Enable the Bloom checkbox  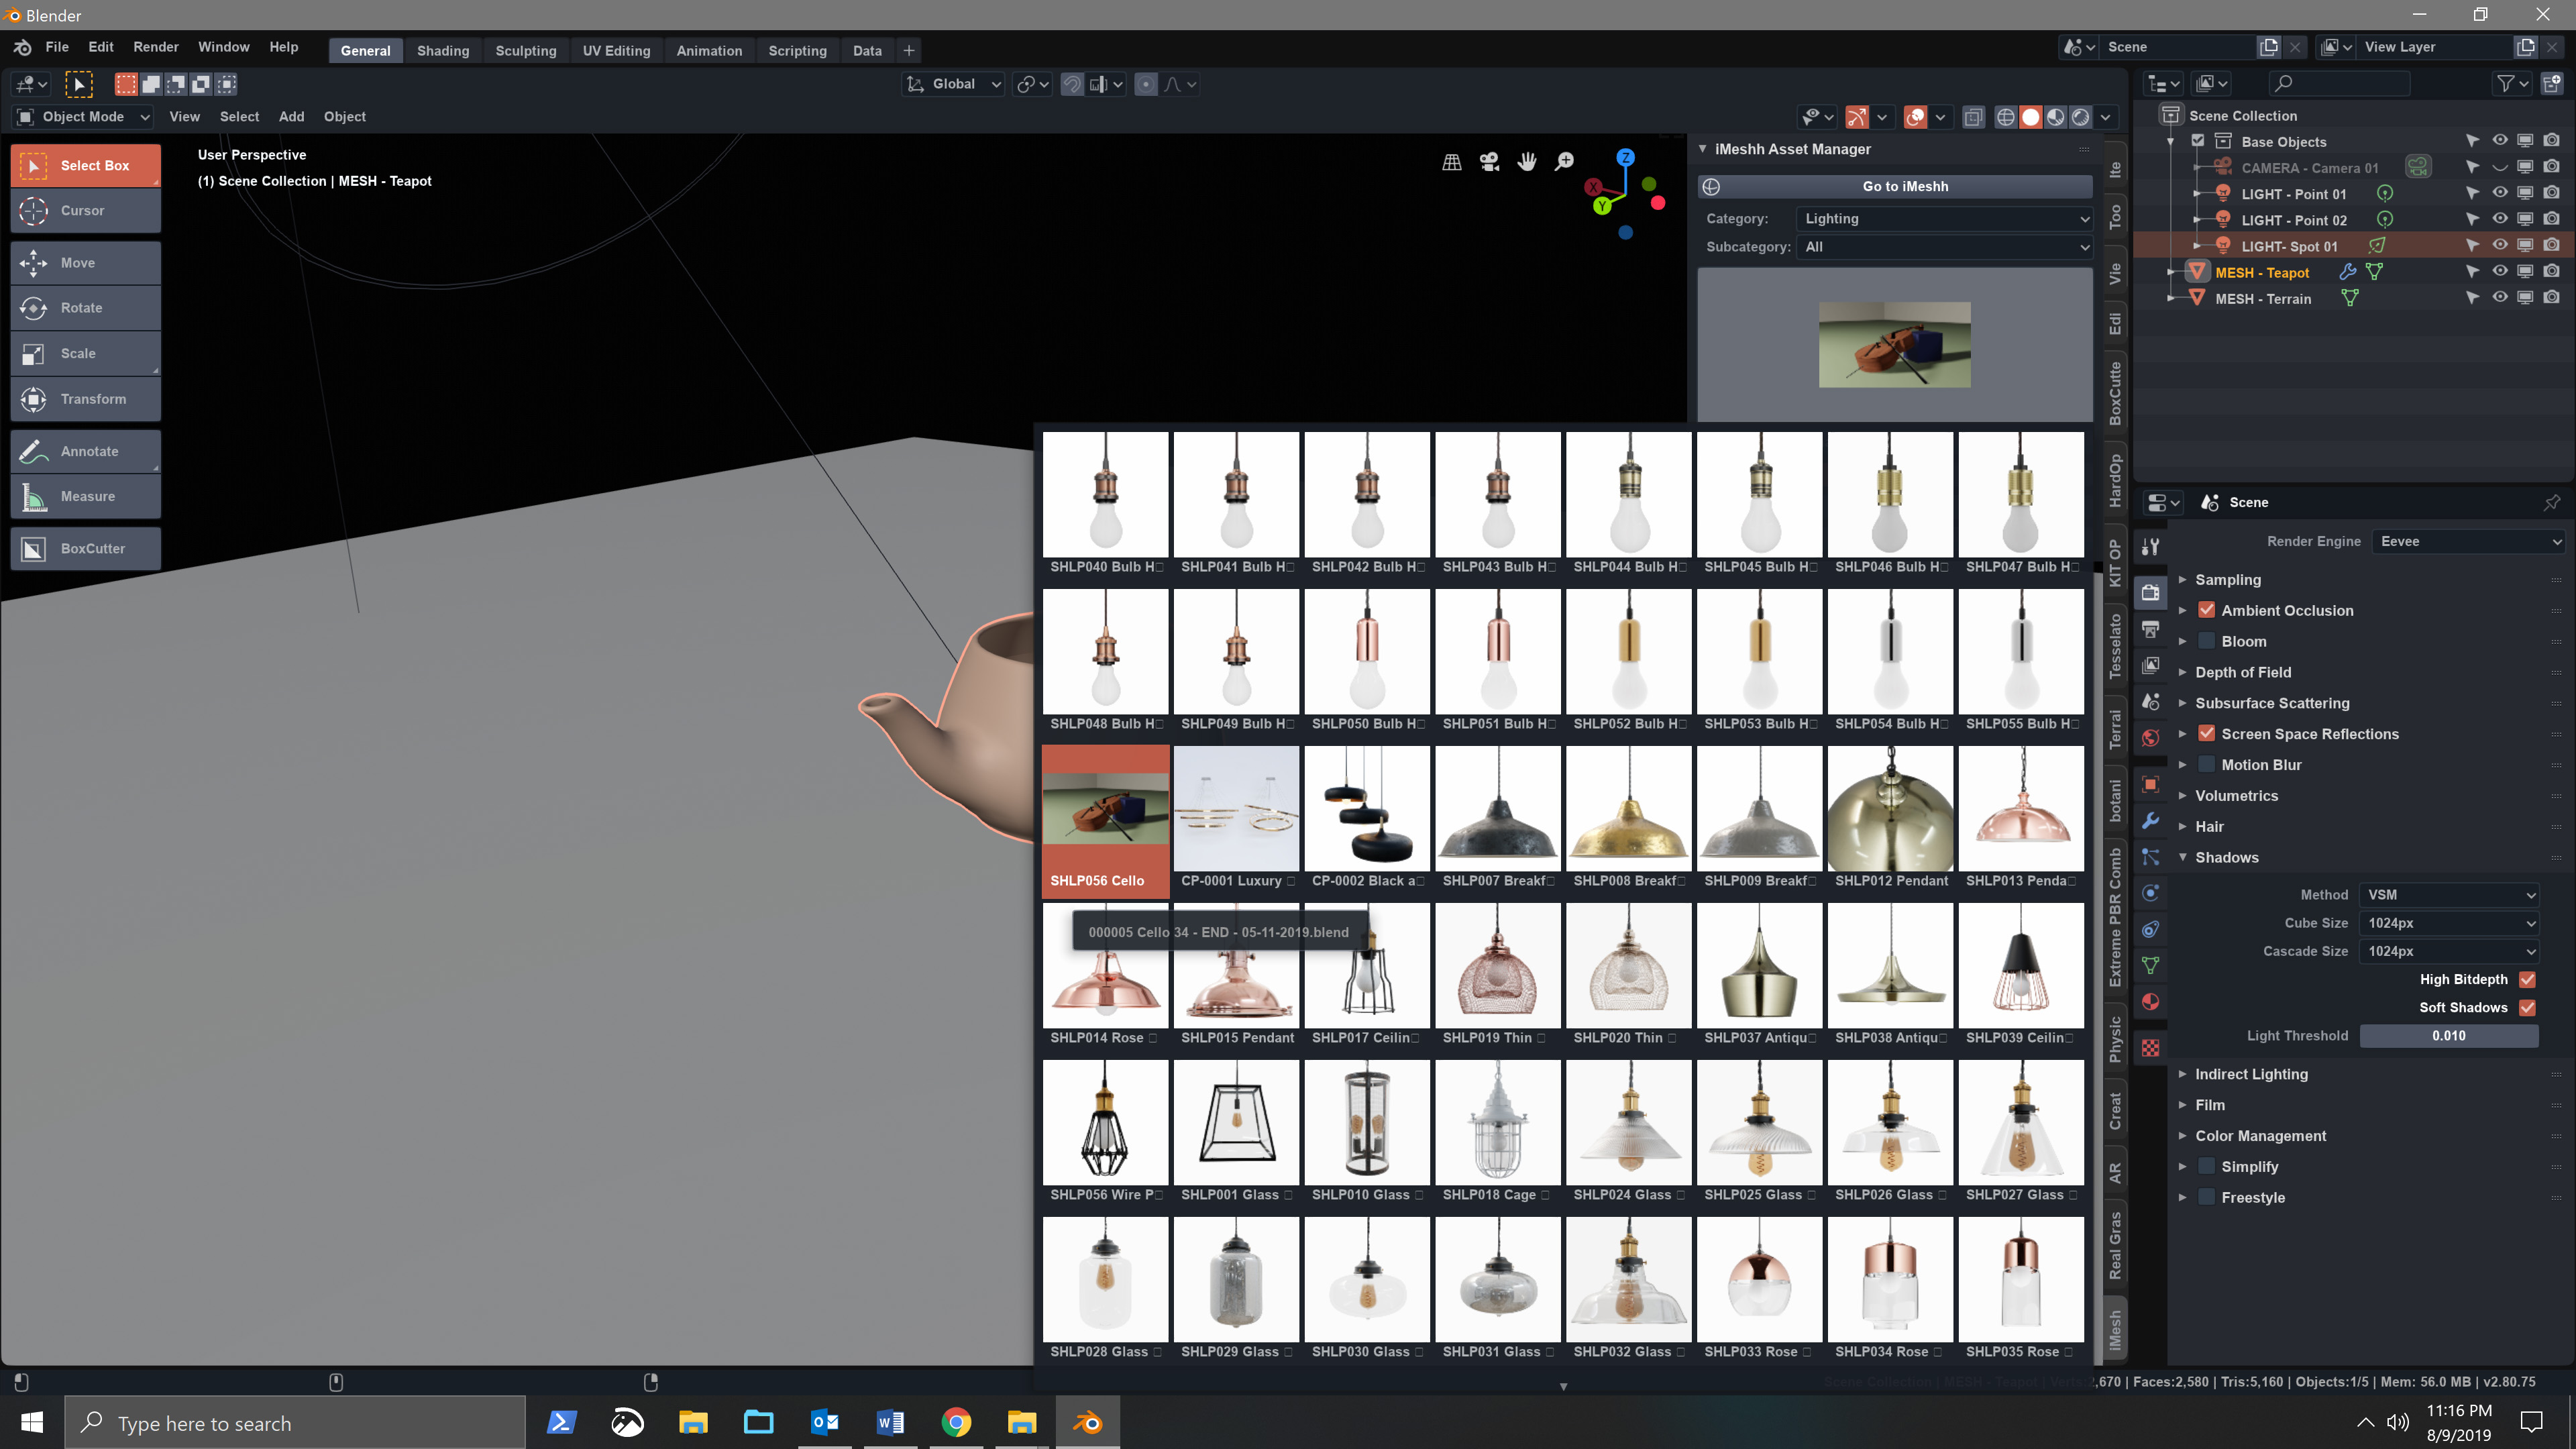pos(2206,641)
